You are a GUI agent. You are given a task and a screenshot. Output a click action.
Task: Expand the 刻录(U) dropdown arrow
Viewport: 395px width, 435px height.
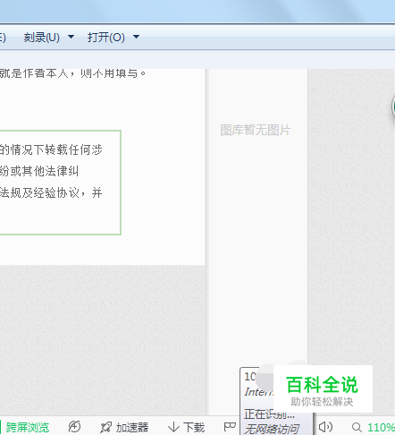point(71,37)
